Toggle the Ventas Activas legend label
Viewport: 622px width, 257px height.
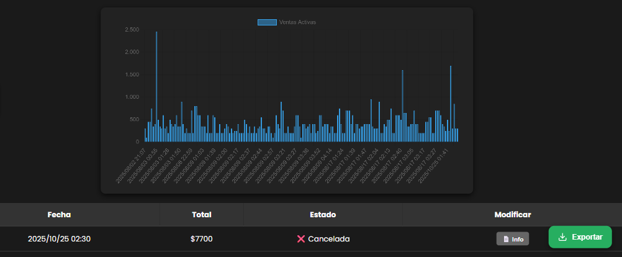coord(297,22)
